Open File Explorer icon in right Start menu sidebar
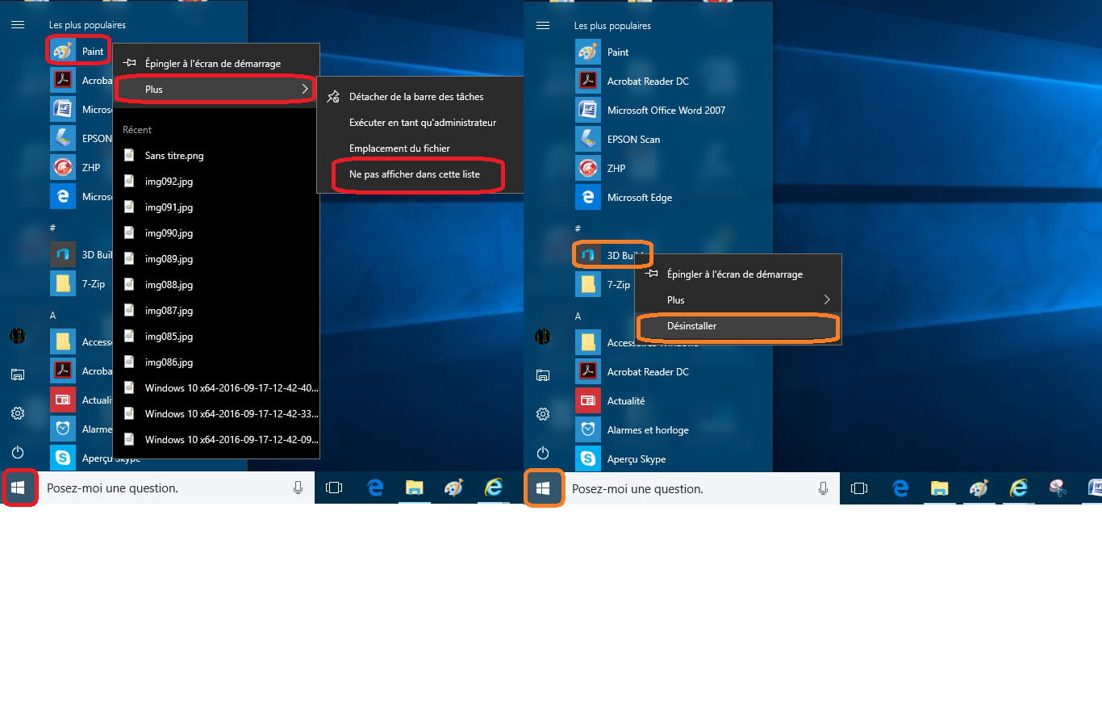Image resolution: width=1102 pixels, height=720 pixels. click(543, 375)
